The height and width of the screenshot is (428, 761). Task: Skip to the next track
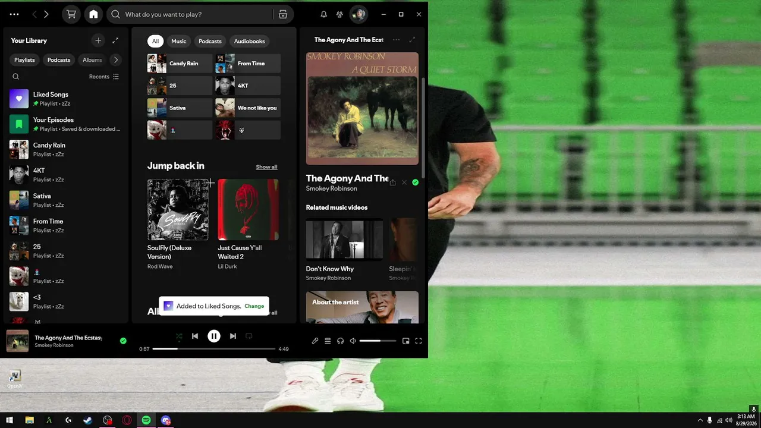[233, 336]
